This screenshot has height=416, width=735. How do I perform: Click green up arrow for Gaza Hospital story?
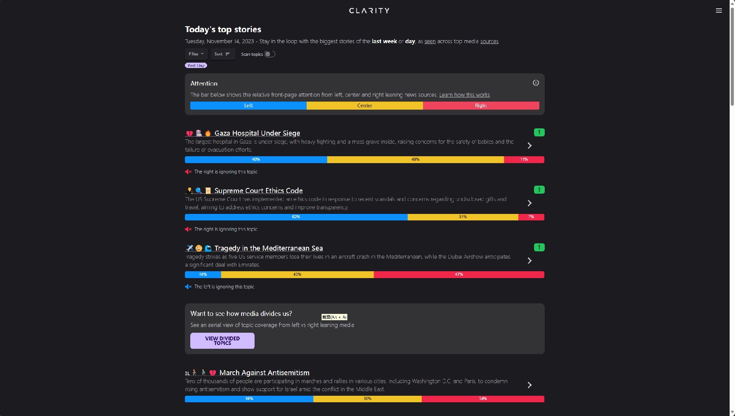(x=539, y=133)
